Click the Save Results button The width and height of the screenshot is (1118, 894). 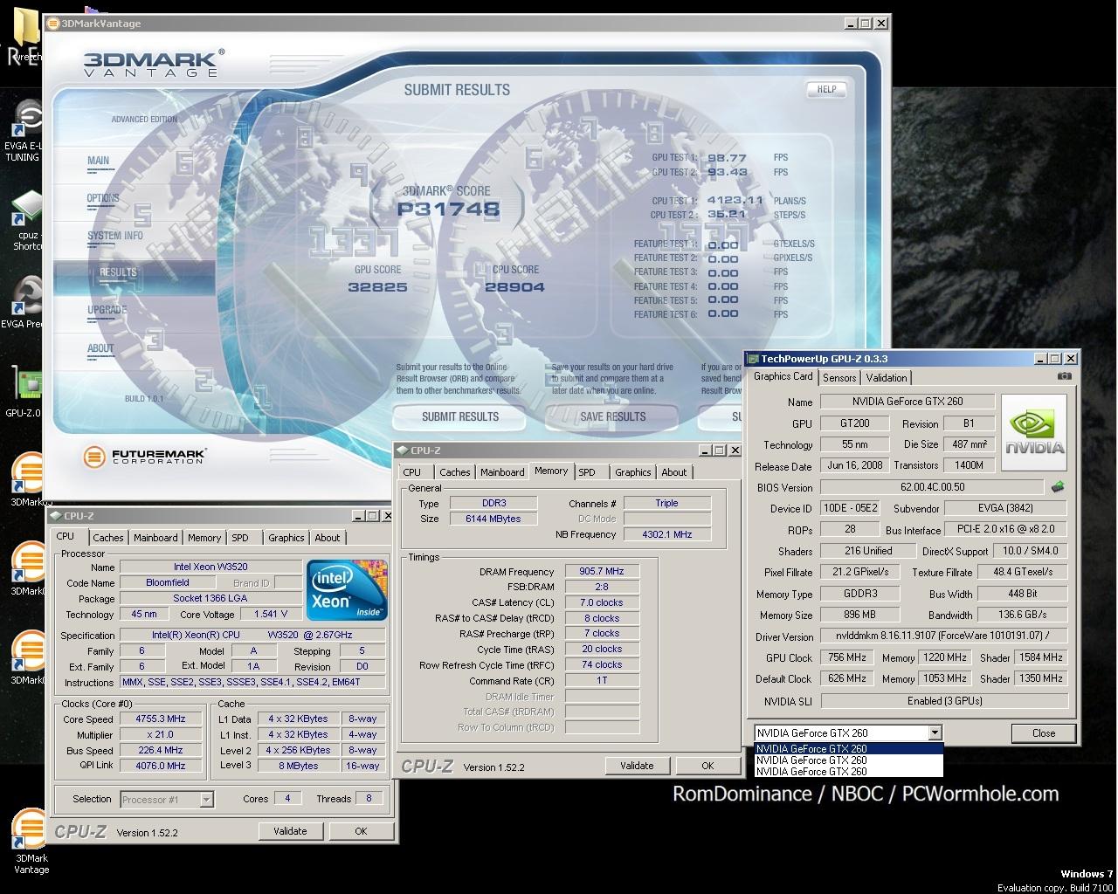(x=612, y=417)
